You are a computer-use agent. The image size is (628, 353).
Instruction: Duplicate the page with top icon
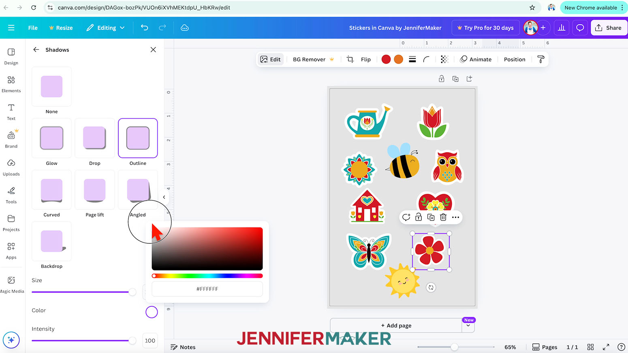coord(455,79)
